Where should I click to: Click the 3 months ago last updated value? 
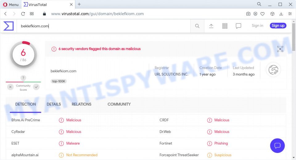tap(244, 74)
